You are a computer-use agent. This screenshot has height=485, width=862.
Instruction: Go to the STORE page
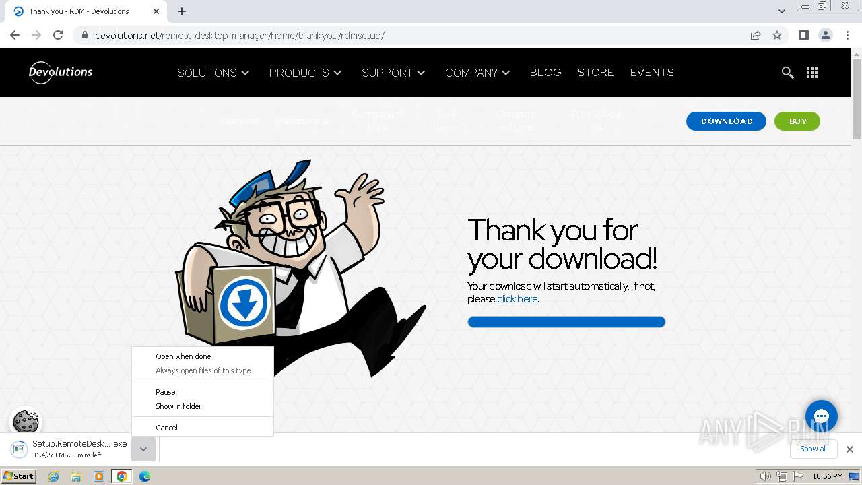coord(595,73)
